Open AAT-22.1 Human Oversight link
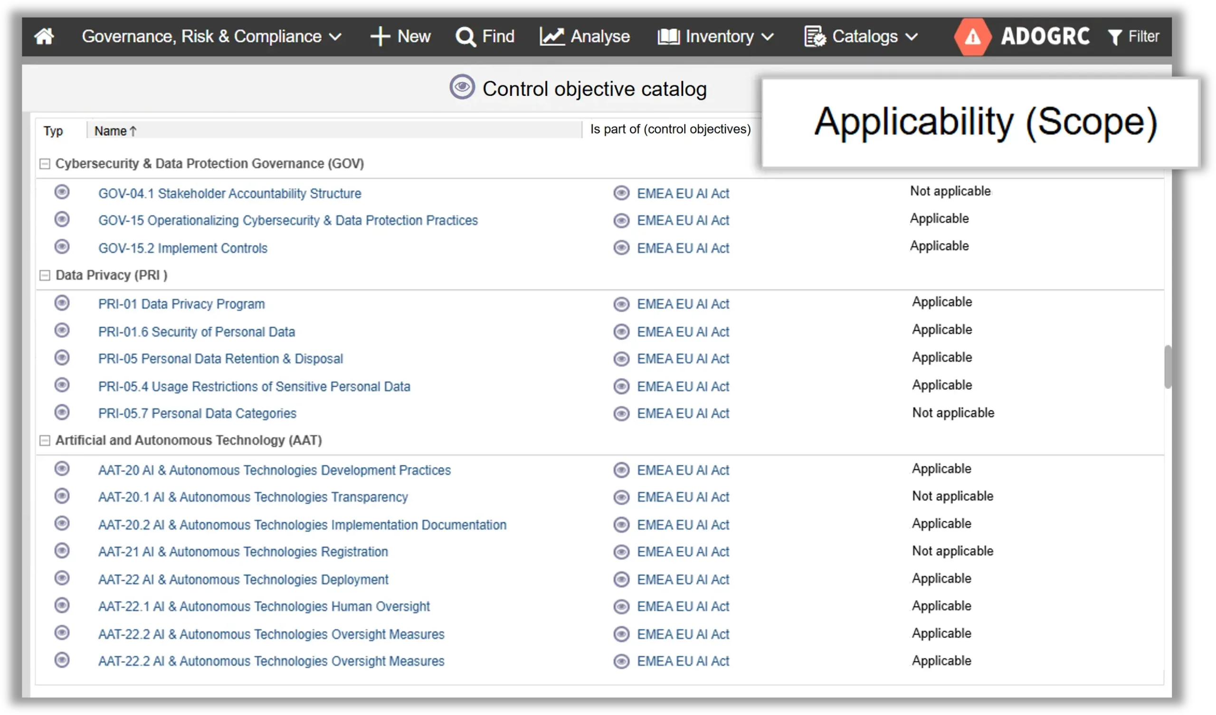 click(264, 606)
